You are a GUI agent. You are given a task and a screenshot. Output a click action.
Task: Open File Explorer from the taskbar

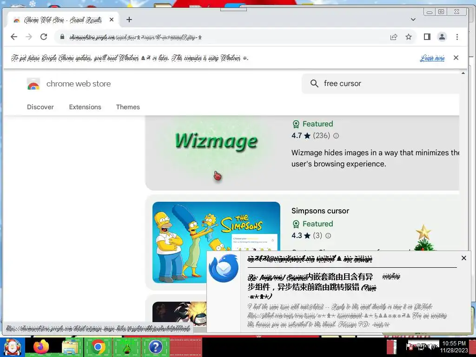point(70,347)
